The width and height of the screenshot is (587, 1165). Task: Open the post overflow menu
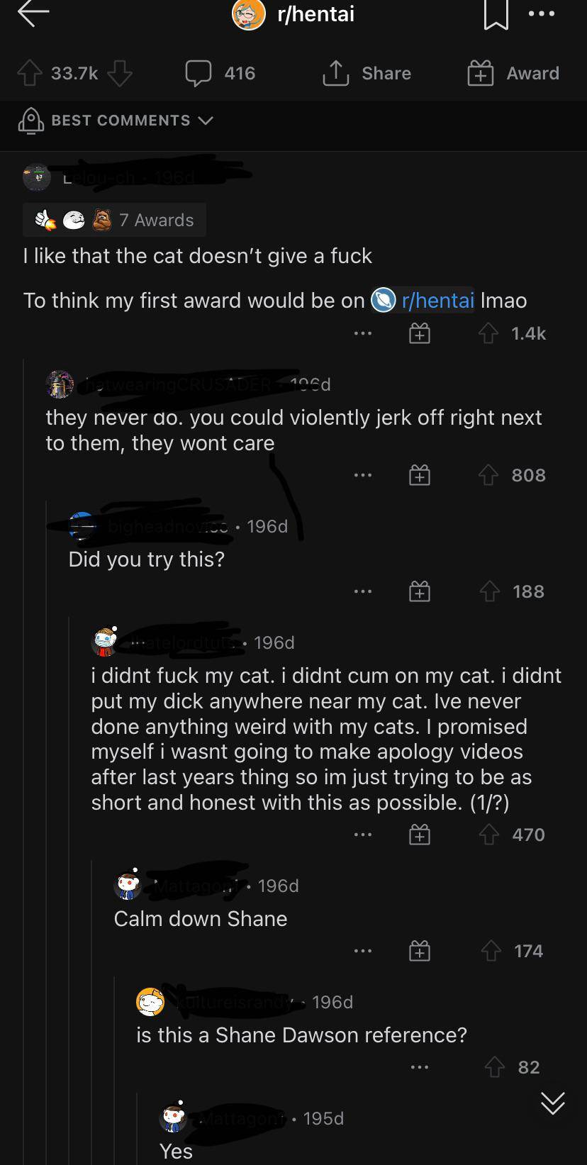pyautogui.click(x=542, y=13)
